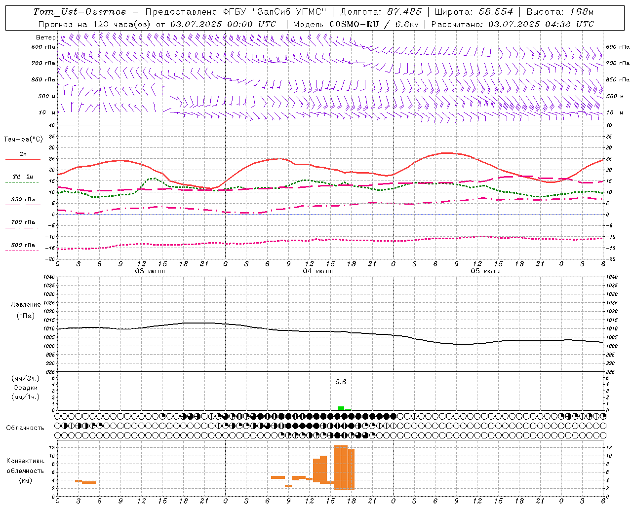
Task: Click the computed time Рассчитано: 03.07.2025 04:38 UTC
Action: click(x=513, y=24)
